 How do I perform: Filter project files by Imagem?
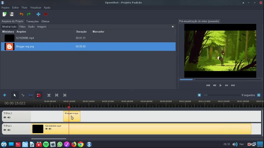point(42,27)
